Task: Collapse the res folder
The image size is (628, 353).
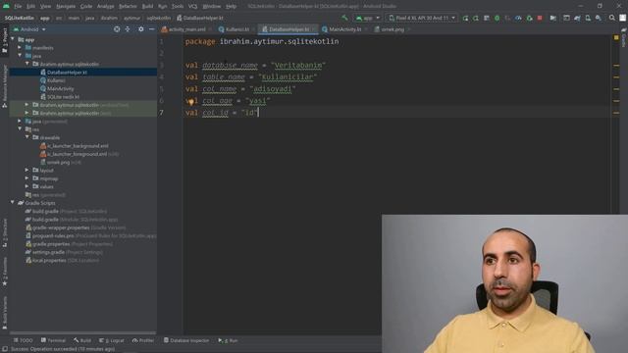Action: [20, 129]
